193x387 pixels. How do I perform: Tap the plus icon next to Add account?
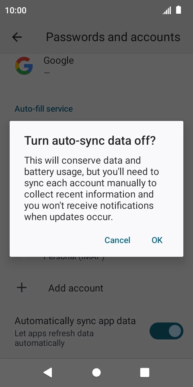click(22, 288)
